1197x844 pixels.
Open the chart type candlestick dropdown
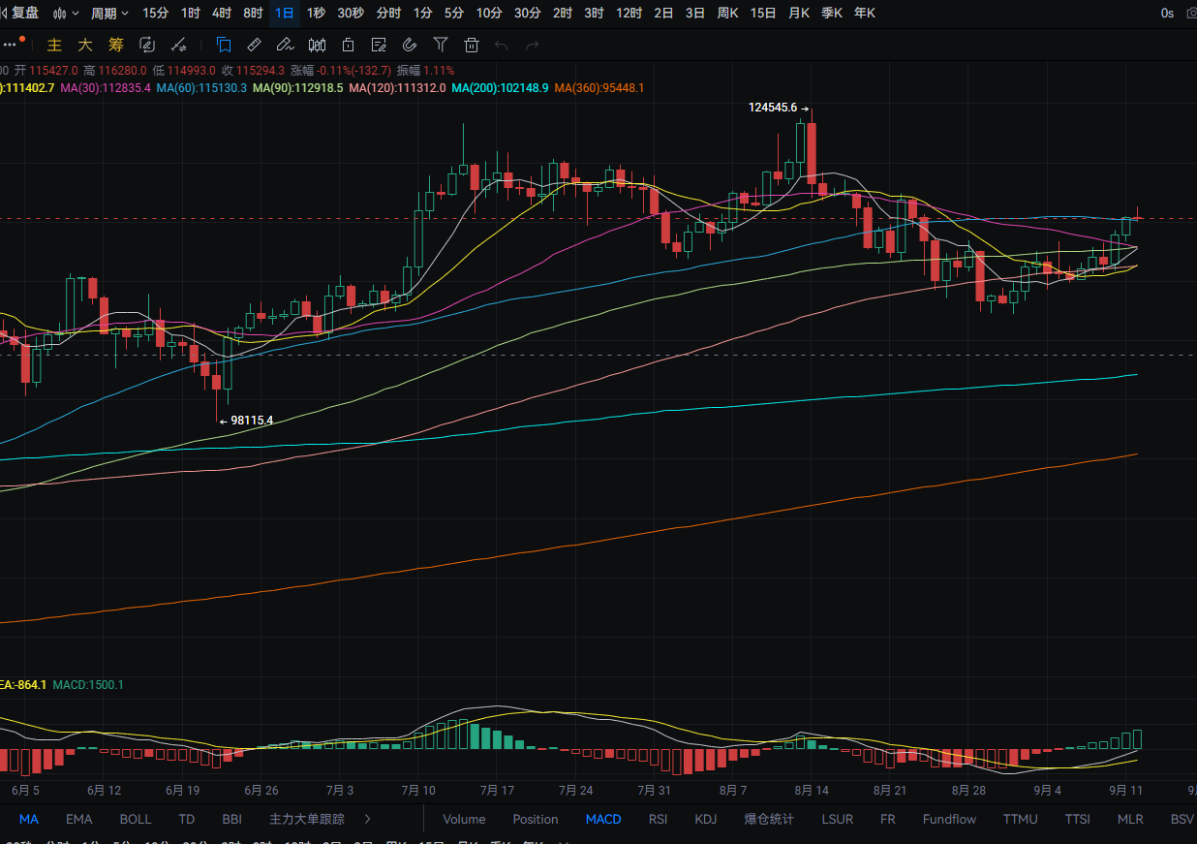pos(67,13)
